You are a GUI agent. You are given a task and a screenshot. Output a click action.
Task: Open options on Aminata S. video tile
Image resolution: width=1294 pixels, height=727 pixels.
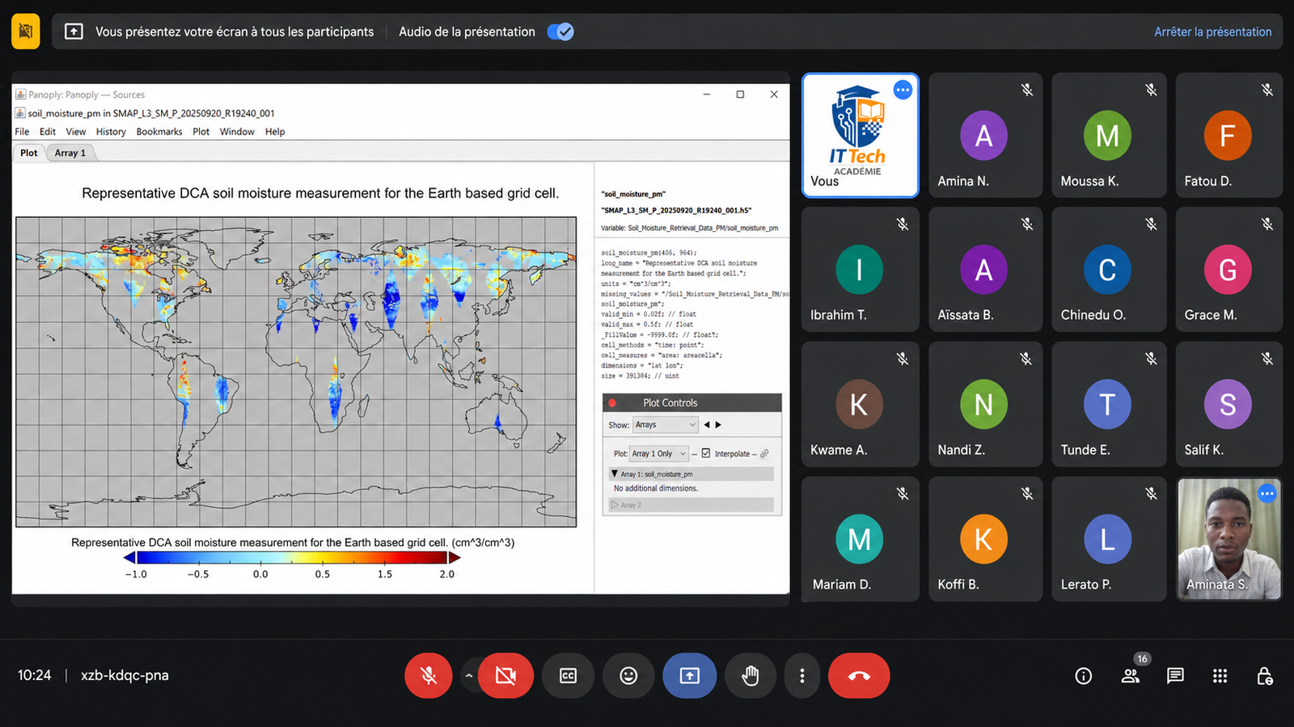point(1267,494)
